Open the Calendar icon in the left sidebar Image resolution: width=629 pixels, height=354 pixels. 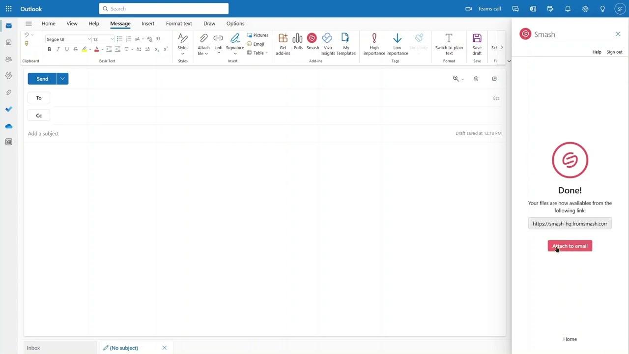pyautogui.click(x=8, y=42)
